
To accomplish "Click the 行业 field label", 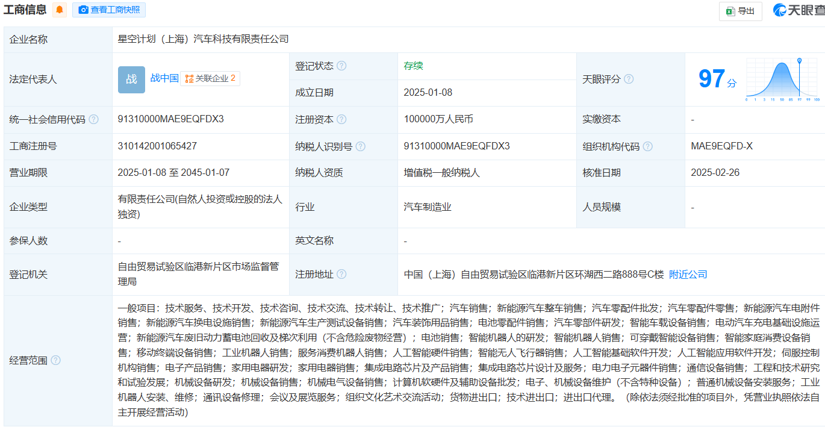I will tap(305, 207).
